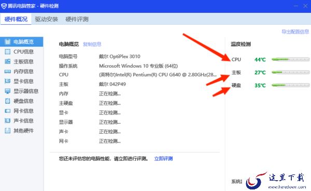
Task: Click the 27℃ motherboard temperature value
Action: point(260,72)
